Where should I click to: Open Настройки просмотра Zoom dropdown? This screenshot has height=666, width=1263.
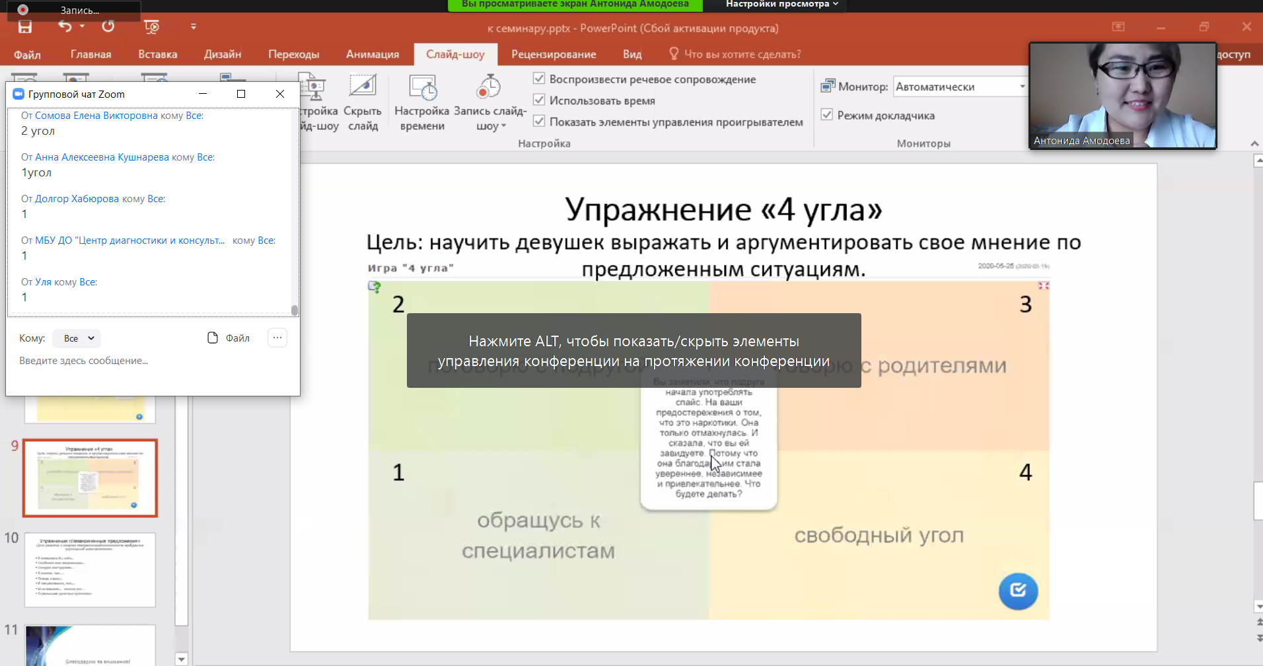782,5
